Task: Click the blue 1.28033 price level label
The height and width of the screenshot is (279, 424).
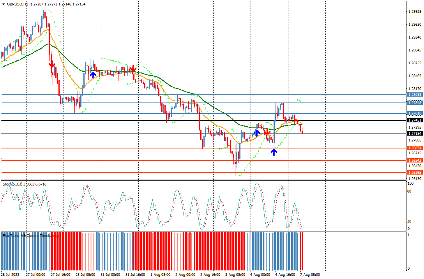Action: tap(415, 95)
